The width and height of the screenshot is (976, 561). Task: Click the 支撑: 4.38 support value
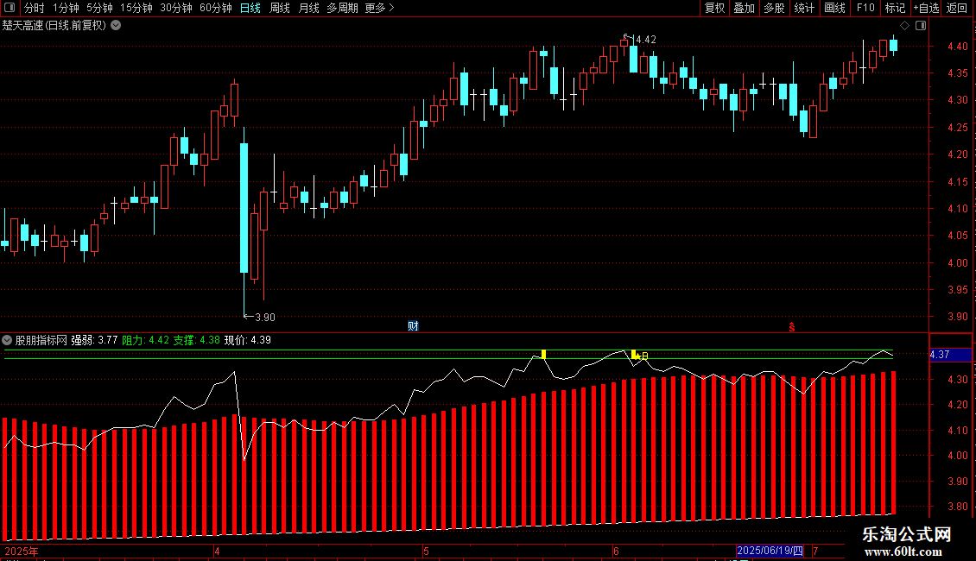point(196,340)
